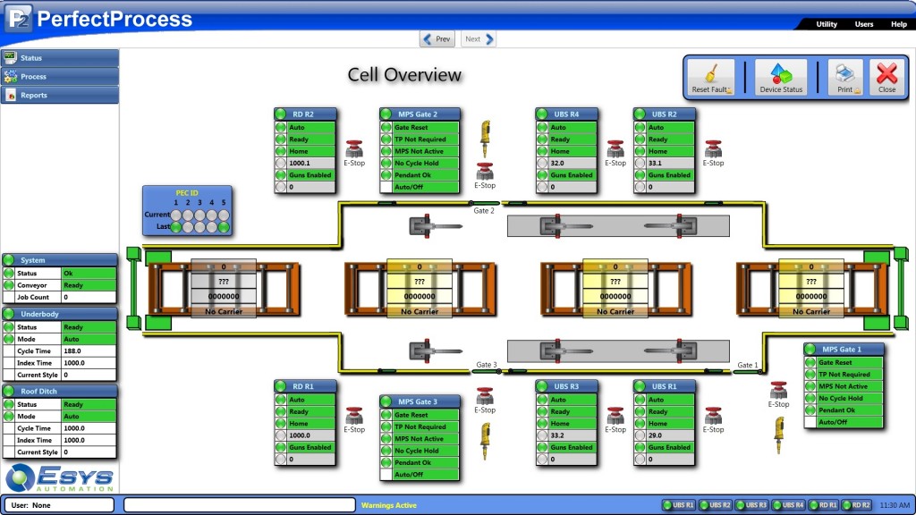This screenshot has width=916, height=515.
Task: Open the Users menu
Action: coord(864,24)
